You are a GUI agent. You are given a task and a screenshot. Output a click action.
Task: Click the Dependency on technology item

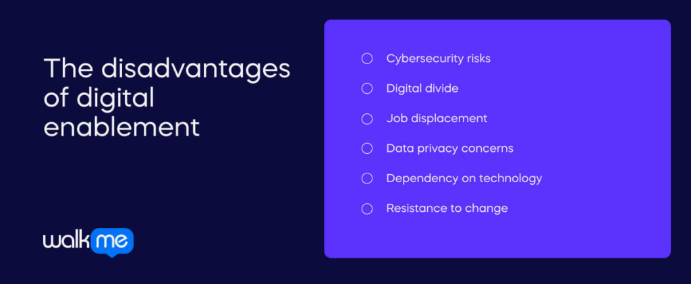464,179
